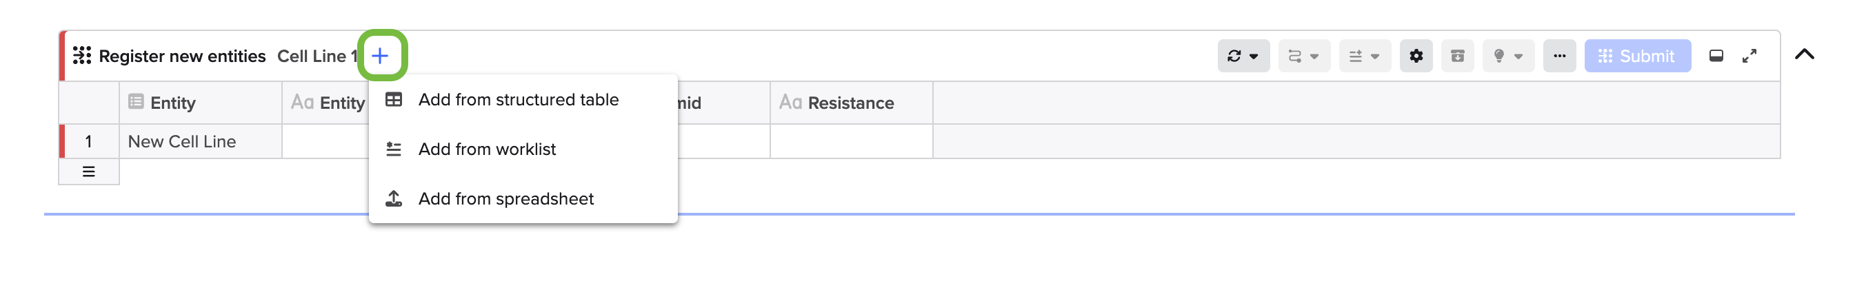Click the Register new entities grid icon
1855x281 pixels.
[82, 55]
